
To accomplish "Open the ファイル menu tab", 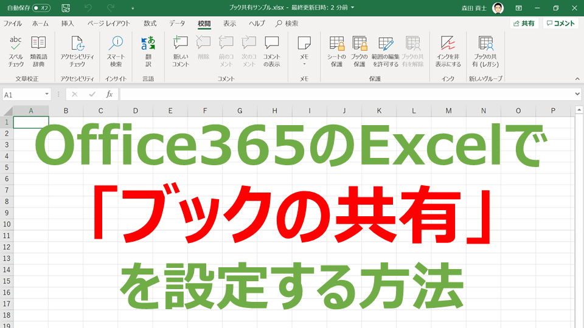I will (13, 24).
